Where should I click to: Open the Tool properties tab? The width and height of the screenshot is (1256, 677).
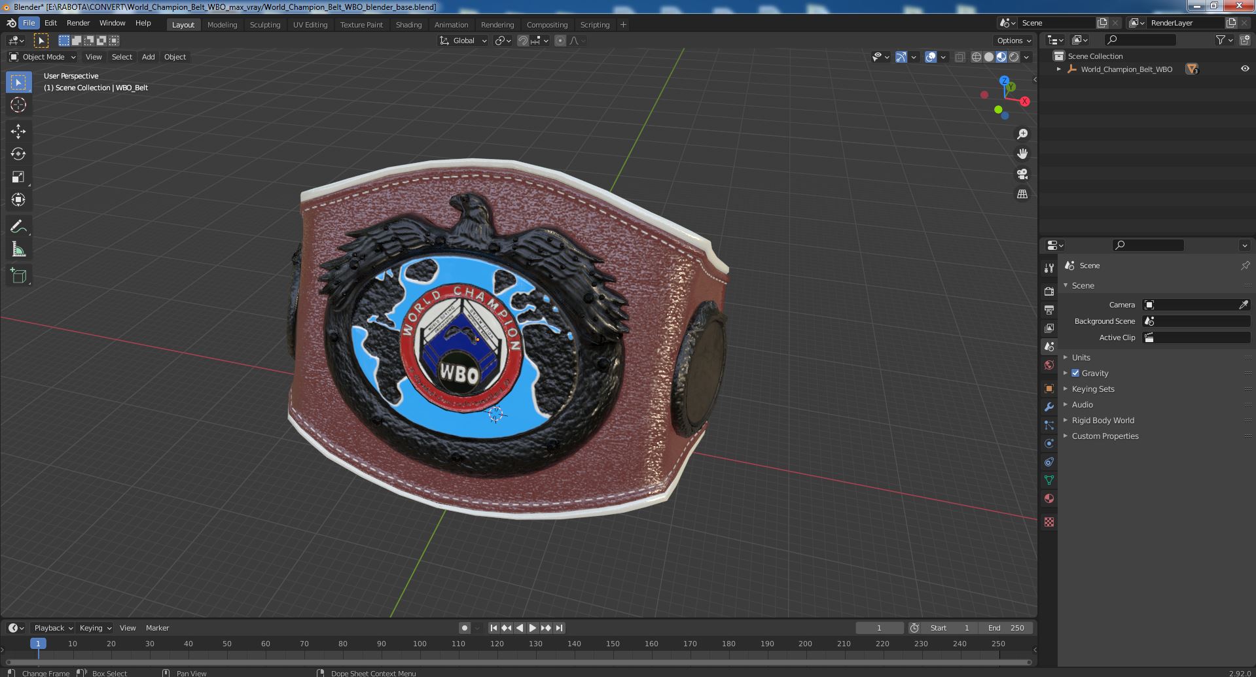(x=1049, y=268)
